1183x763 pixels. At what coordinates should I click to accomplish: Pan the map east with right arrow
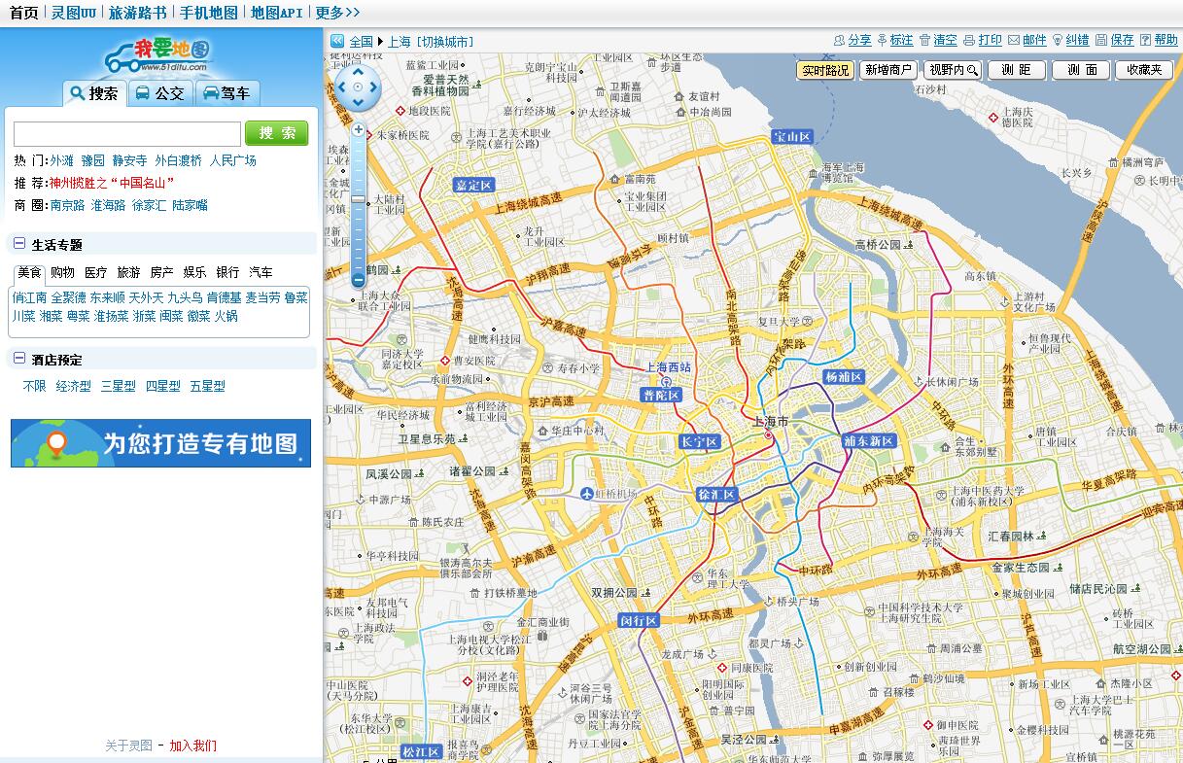tap(374, 87)
